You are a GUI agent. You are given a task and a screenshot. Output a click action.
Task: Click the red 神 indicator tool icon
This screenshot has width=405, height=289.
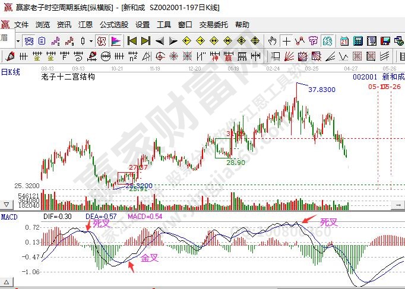click(214, 56)
